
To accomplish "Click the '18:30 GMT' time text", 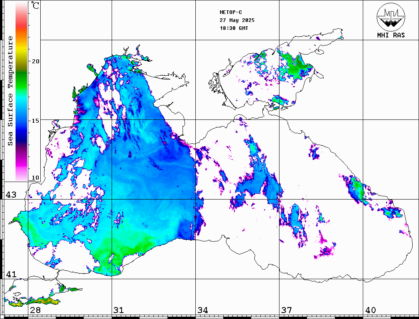I will tap(234, 28).
